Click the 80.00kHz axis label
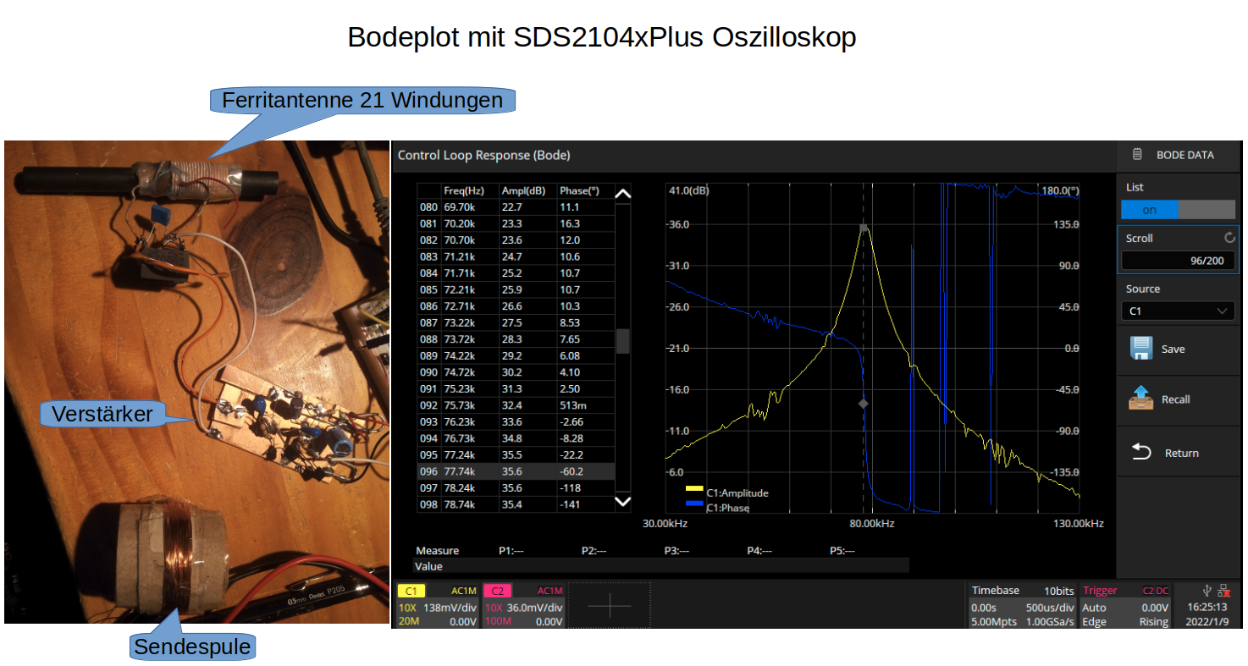 (872, 524)
